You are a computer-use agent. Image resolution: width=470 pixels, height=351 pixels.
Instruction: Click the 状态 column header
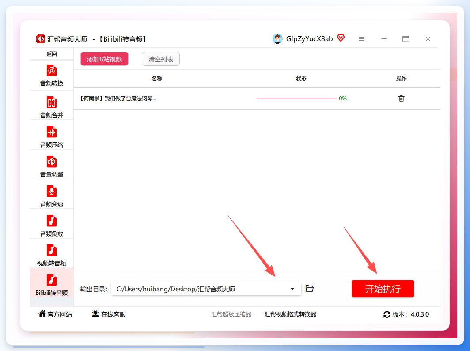coord(301,79)
